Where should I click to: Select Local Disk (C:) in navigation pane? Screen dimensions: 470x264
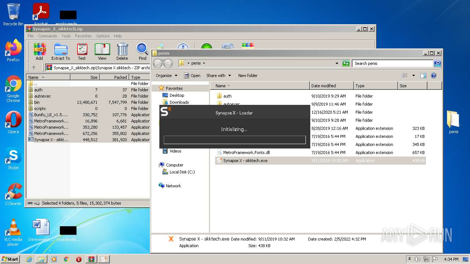(182, 172)
